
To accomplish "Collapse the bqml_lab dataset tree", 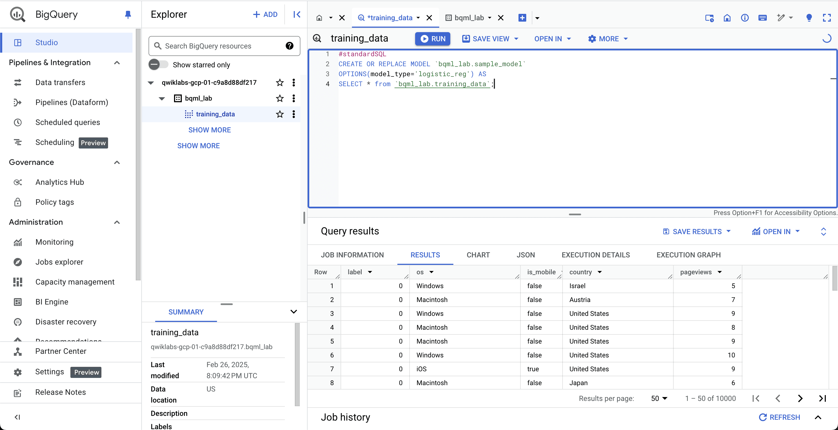I will [162, 99].
